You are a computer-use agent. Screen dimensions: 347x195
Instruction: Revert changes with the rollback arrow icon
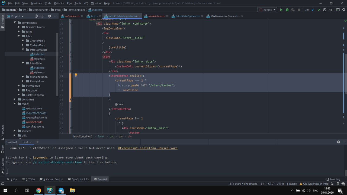click(x=330, y=10)
